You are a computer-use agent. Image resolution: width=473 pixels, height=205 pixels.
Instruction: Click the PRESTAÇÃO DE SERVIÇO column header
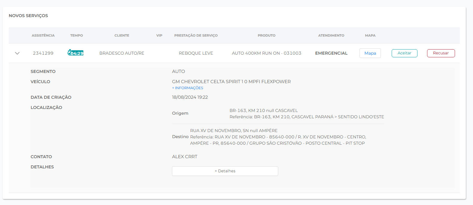click(x=196, y=35)
